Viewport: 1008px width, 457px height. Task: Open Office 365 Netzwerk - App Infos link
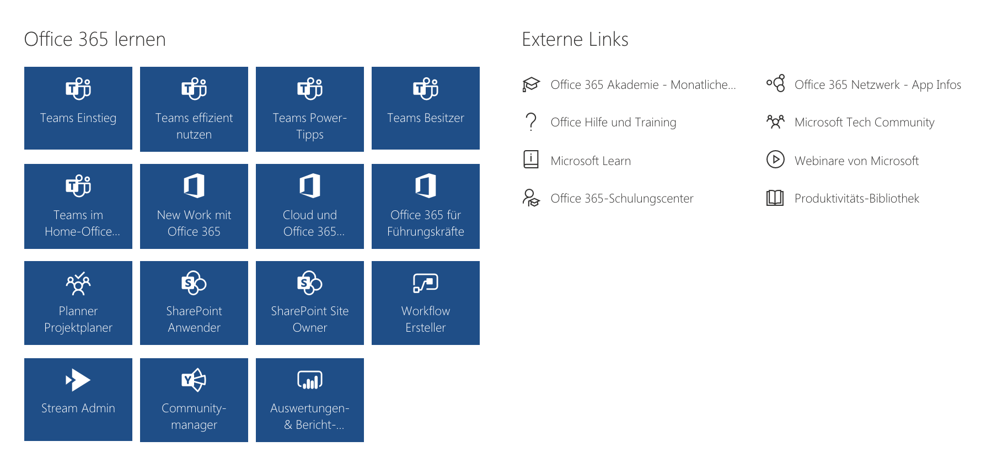(x=878, y=85)
